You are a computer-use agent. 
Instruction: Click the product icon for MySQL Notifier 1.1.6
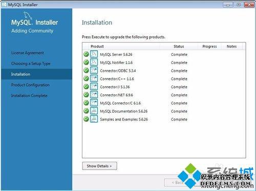point(94,62)
